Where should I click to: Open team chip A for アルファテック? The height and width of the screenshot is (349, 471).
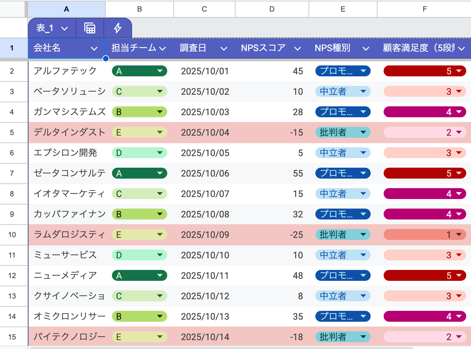[139, 71]
